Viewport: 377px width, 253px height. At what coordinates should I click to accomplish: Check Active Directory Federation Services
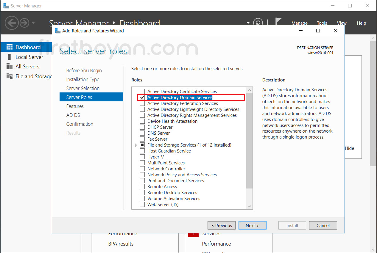(142, 103)
